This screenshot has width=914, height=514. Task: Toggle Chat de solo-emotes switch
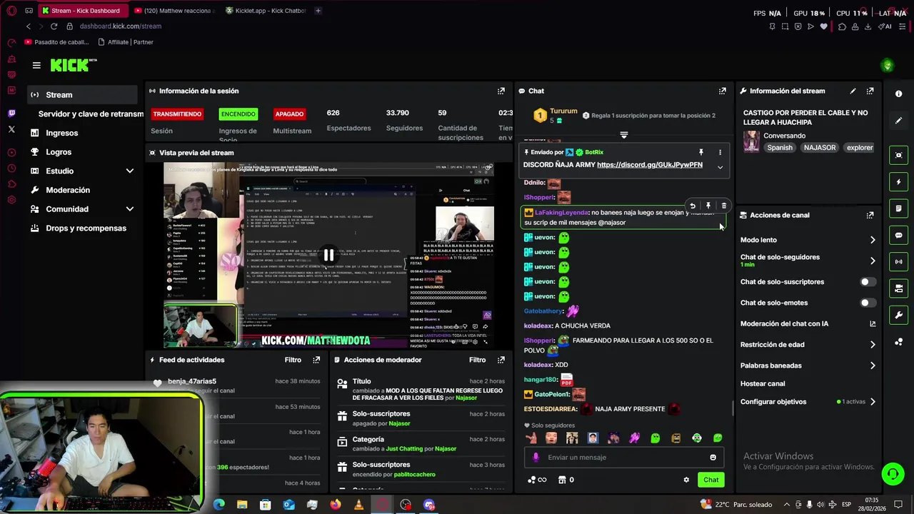[867, 303]
